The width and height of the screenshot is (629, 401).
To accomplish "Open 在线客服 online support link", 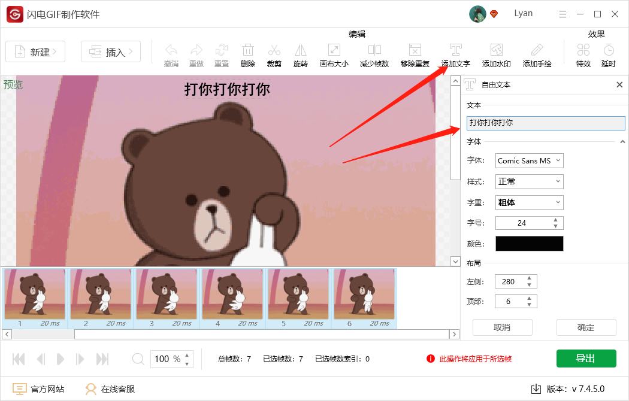I will (110, 389).
